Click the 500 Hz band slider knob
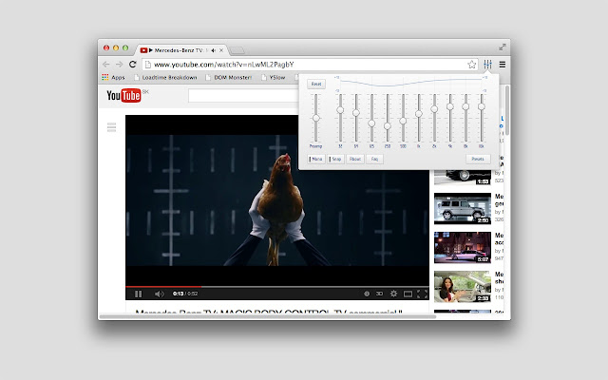 click(403, 121)
